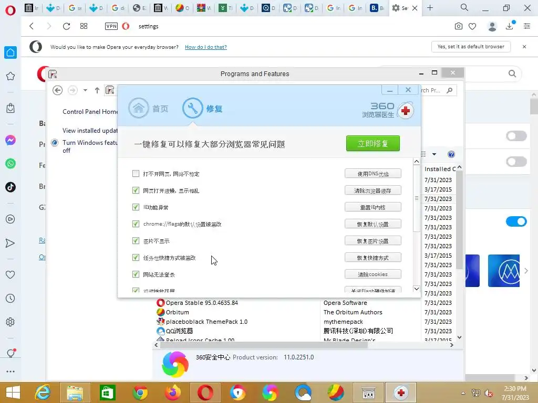Open Opera Easy Setup menu icon
The height and width of the screenshot is (403, 538).
(527, 26)
